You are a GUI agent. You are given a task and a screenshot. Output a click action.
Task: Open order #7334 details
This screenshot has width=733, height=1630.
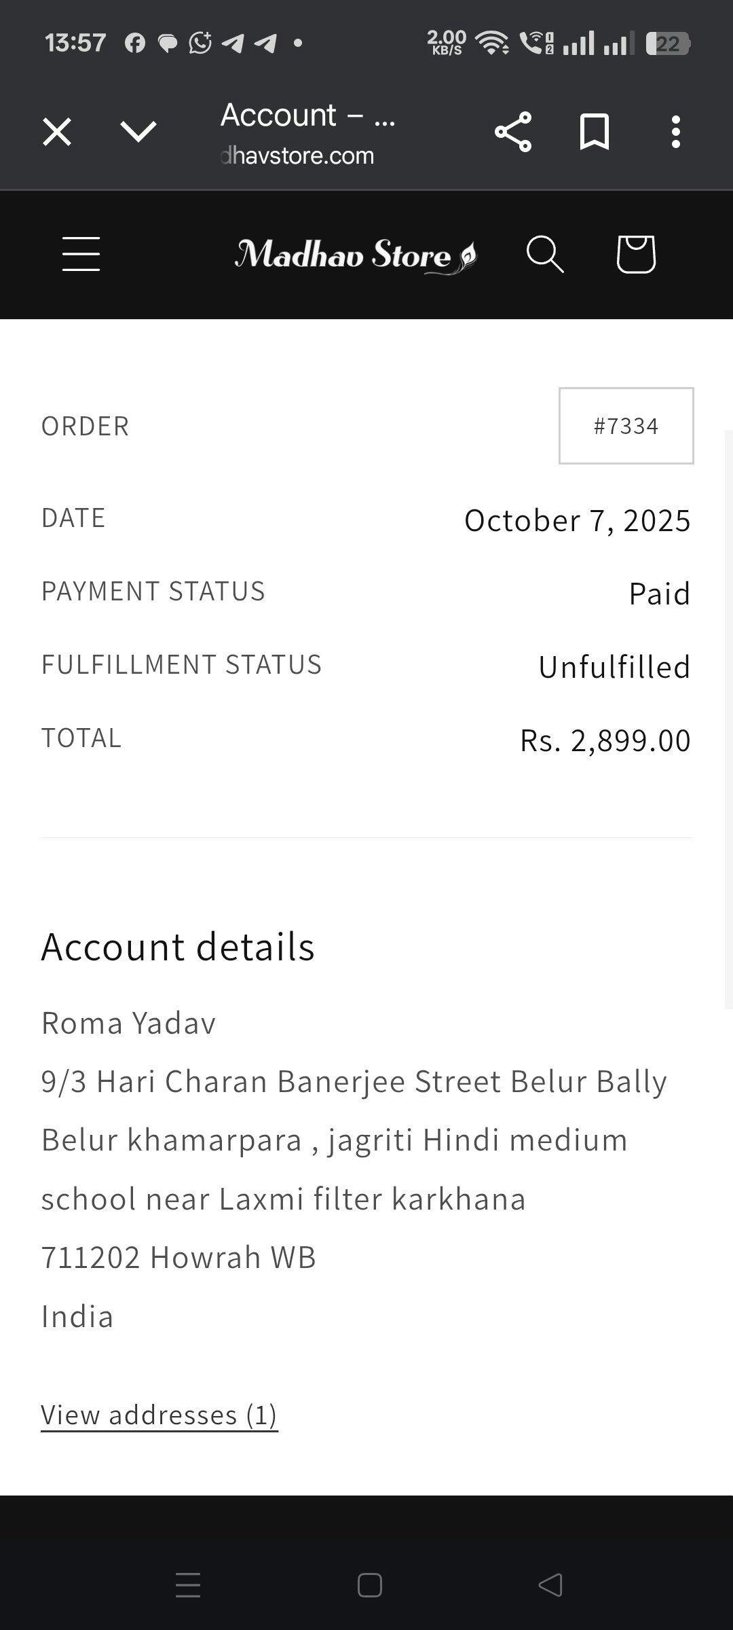[626, 426]
